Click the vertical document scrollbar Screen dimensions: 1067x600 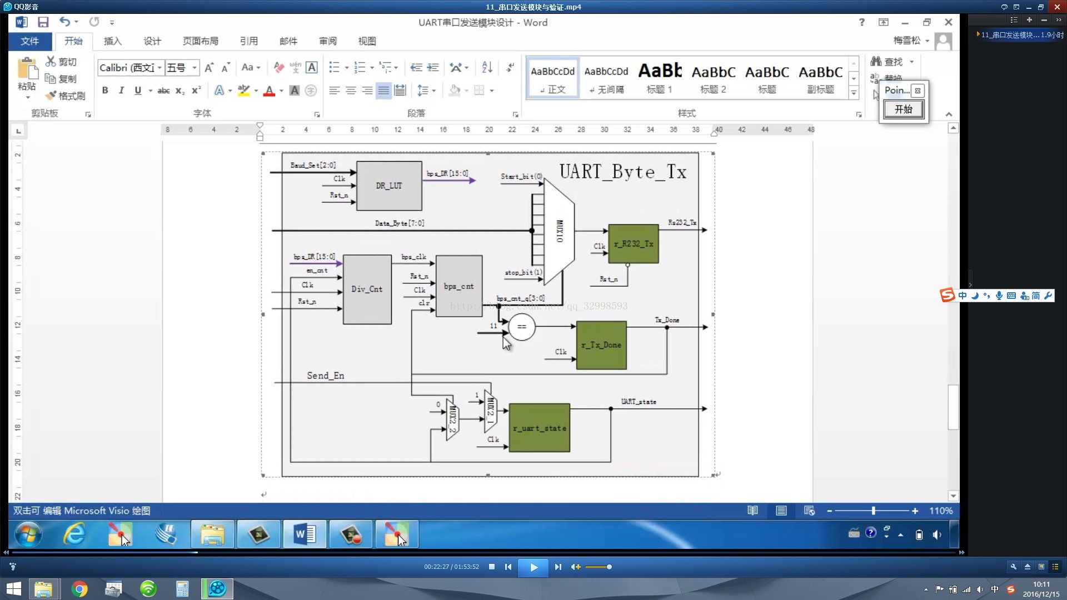point(953,407)
